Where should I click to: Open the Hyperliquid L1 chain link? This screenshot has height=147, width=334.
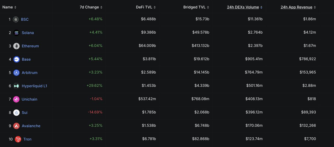pos(34,86)
